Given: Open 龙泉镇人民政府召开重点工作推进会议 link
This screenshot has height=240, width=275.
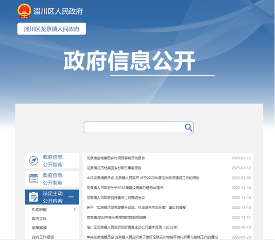Looking at the screenshot, I should pyautogui.click(x=116, y=198).
